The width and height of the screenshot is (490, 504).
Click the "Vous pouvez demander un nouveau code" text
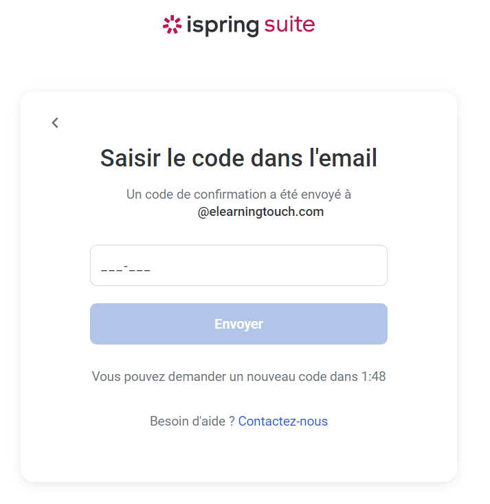click(225, 377)
